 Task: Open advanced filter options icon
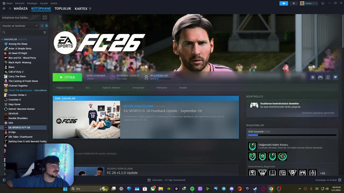tap(45, 32)
